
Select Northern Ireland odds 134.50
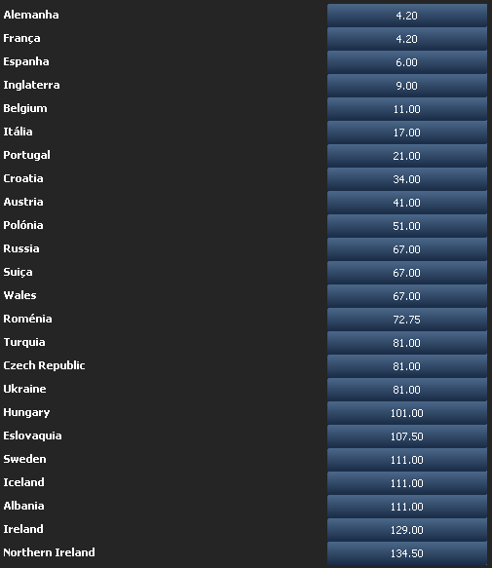[x=407, y=552]
